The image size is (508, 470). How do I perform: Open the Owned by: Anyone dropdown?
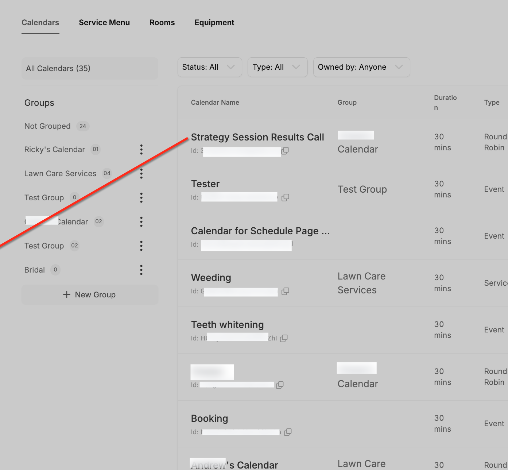tap(361, 67)
